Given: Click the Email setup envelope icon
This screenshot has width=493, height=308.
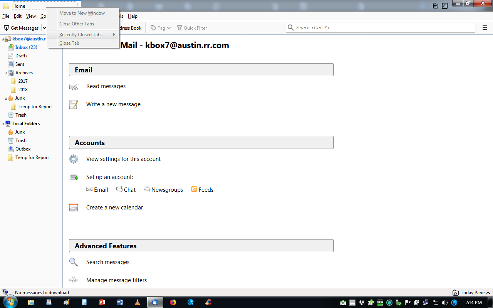Looking at the screenshot, I should 89,189.
